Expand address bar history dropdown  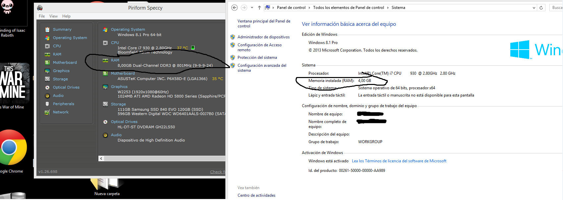coord(534,8)
